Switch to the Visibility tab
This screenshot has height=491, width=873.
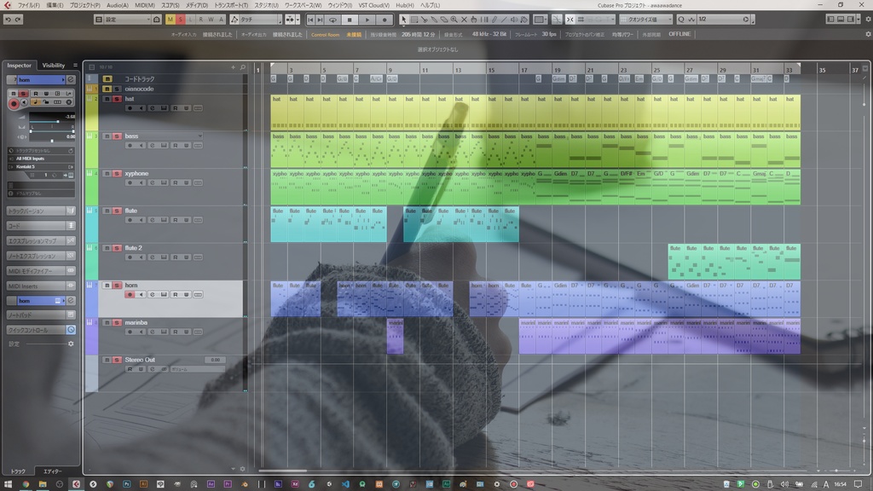tap(54, 65)
